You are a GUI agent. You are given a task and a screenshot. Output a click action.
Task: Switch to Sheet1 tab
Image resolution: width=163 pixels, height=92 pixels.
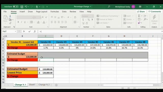tap(32, 85)
